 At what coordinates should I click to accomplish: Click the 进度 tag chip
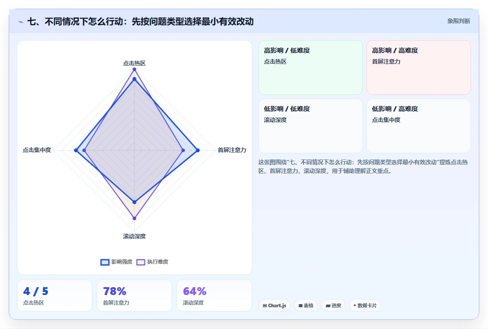333,305
